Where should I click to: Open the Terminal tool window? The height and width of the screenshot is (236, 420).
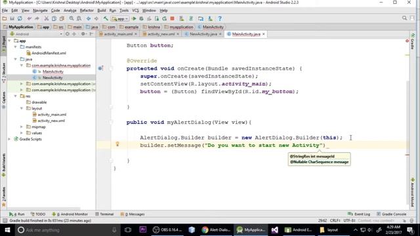(x=104, y=214)
